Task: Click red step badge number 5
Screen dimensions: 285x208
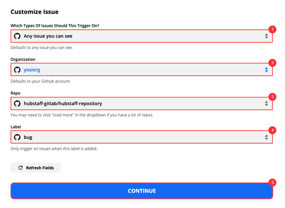Action: 273,182
